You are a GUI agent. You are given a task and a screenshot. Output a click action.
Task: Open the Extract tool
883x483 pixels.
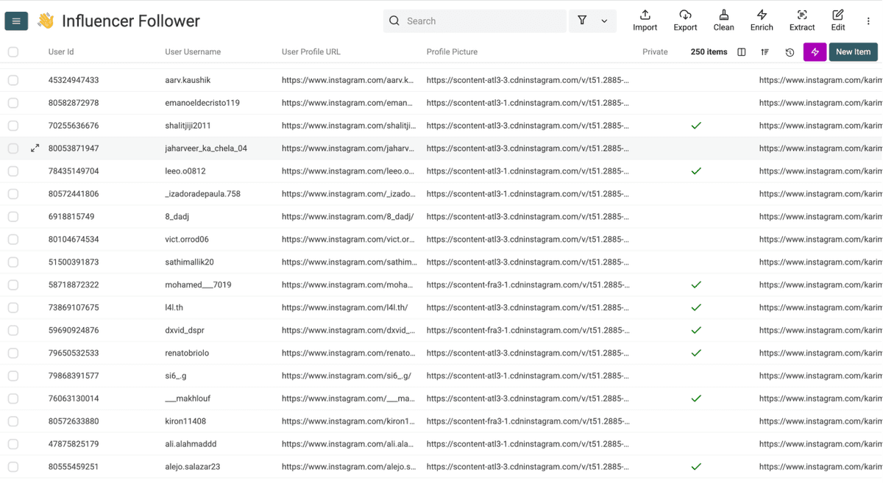point(802,21)
